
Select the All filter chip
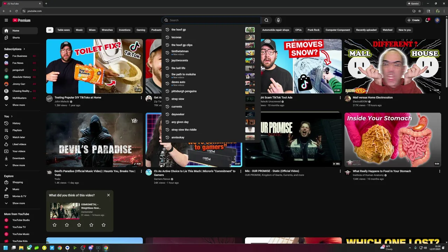click(x=50, y=30)
